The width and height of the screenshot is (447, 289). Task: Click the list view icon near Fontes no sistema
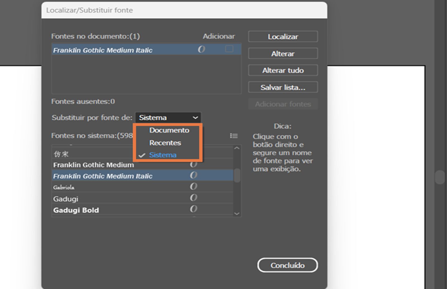pos(234,136)
